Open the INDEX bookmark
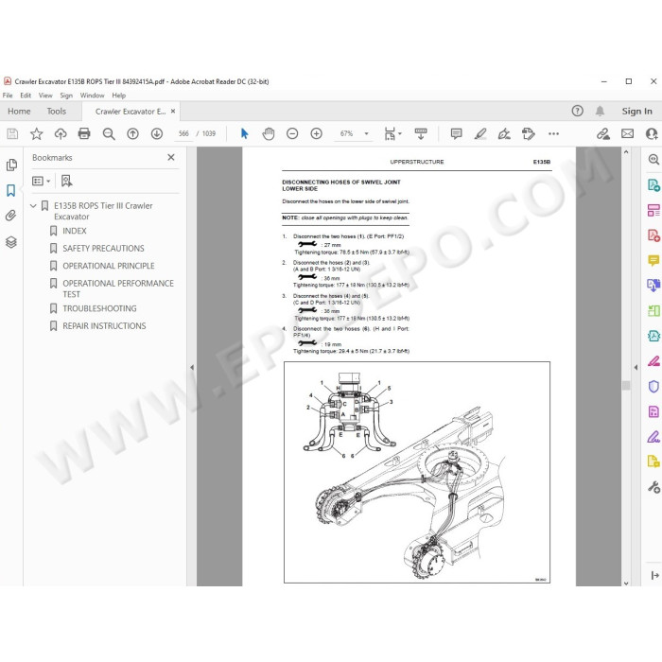This screenshot has width=662, height=662. tap(75, 231)
